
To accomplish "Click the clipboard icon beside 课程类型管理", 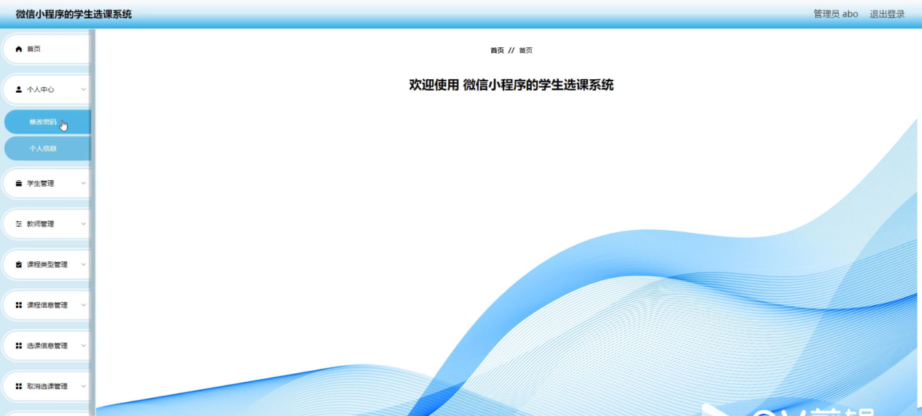I will (19, 265).
